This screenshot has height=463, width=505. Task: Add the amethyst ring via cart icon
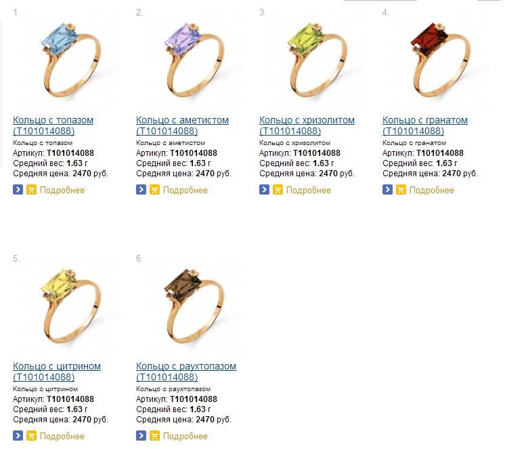[154, 189]
